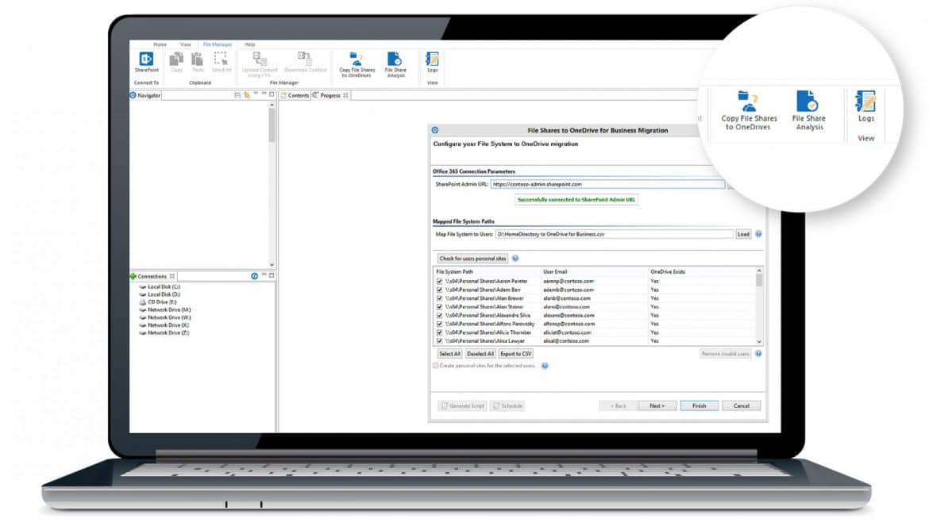This screenshot has height=526, width=929.
Task: Click the Navigator panel scrollbar thumb
Action: (272, 125)
